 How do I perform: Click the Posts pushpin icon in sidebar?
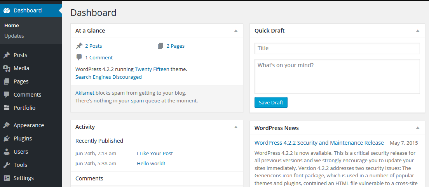pyautogui.click(x=7, y=55)
